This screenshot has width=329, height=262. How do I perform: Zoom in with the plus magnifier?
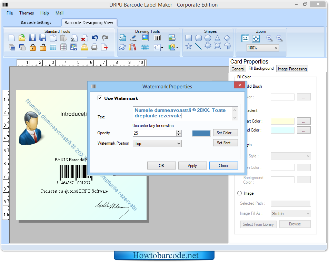coord(269,38)
